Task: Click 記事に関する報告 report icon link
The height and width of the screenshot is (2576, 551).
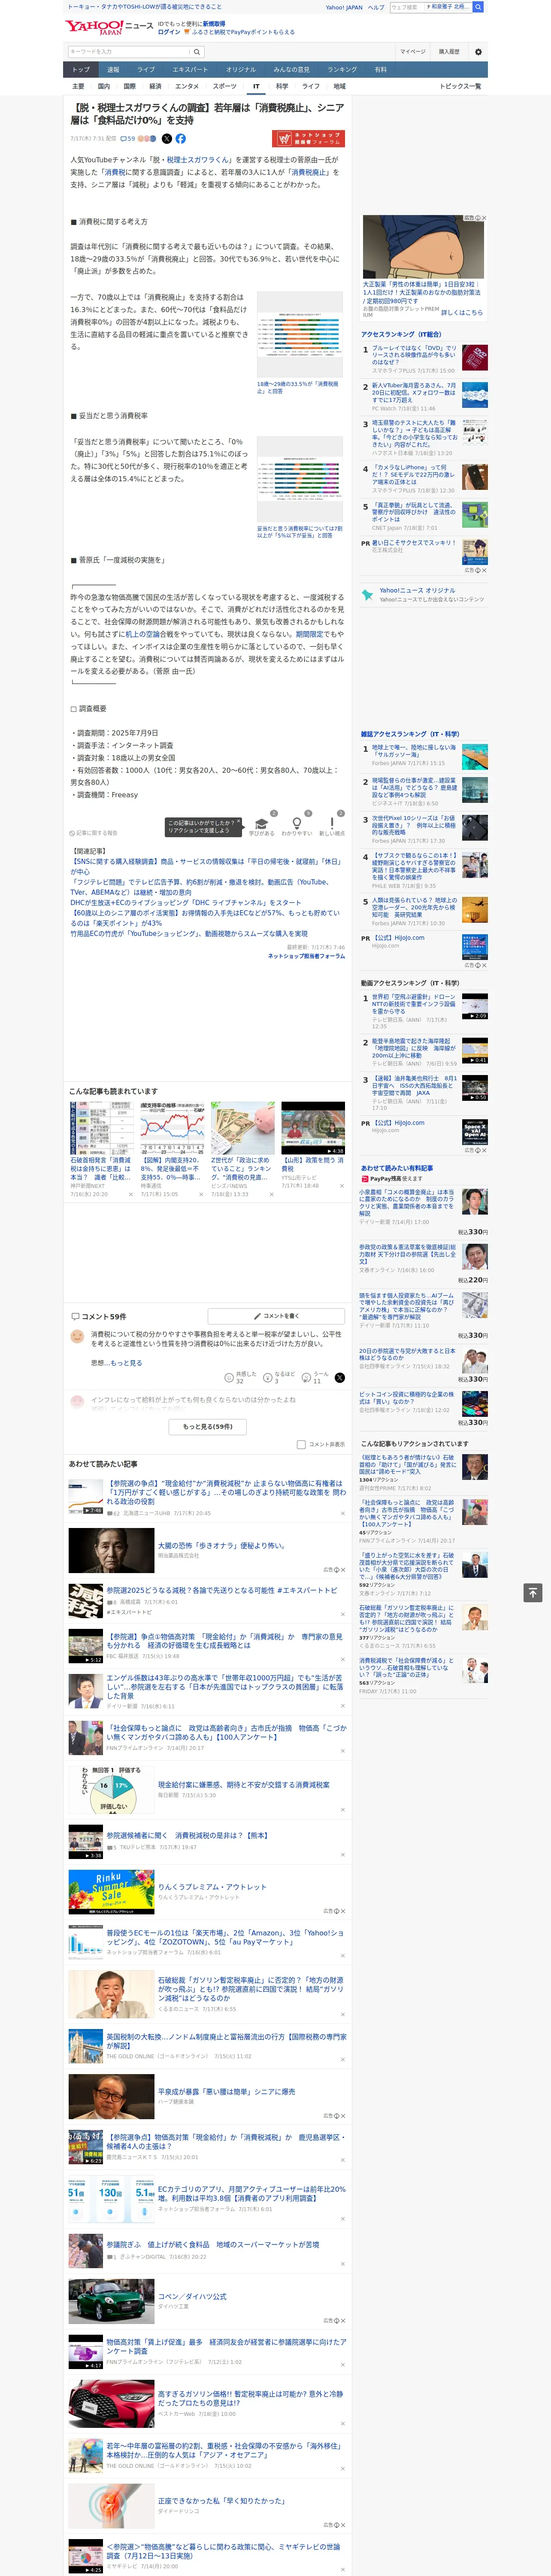Action: pos(94,832)
